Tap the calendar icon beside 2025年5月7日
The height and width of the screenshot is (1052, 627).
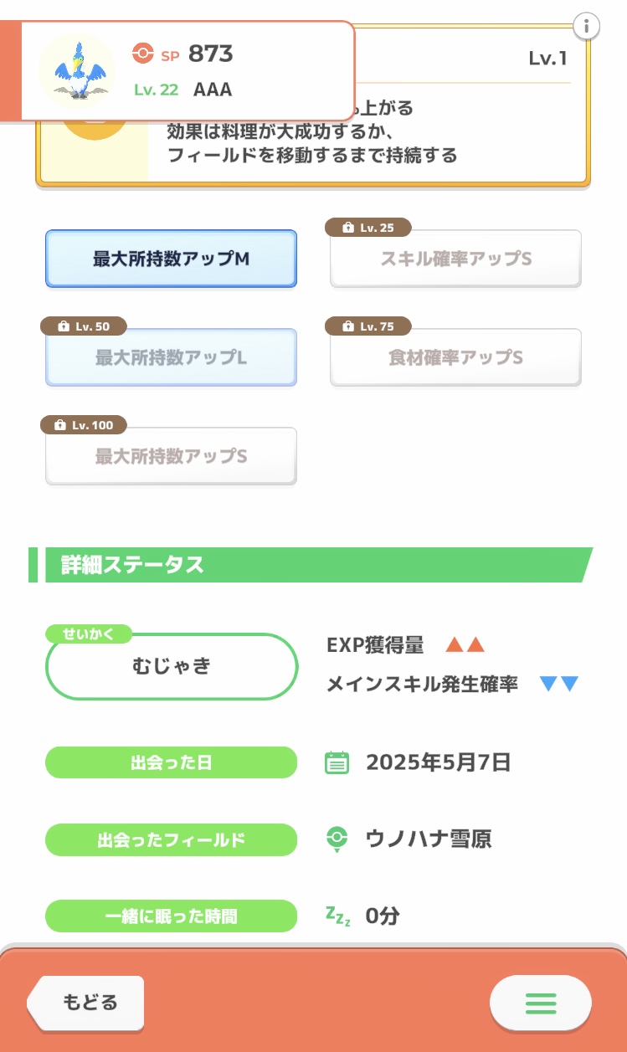click(337, 762)
